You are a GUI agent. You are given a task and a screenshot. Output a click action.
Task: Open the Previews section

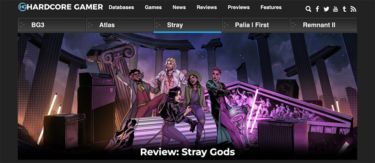pyautogui.click(x=239, y=7)
